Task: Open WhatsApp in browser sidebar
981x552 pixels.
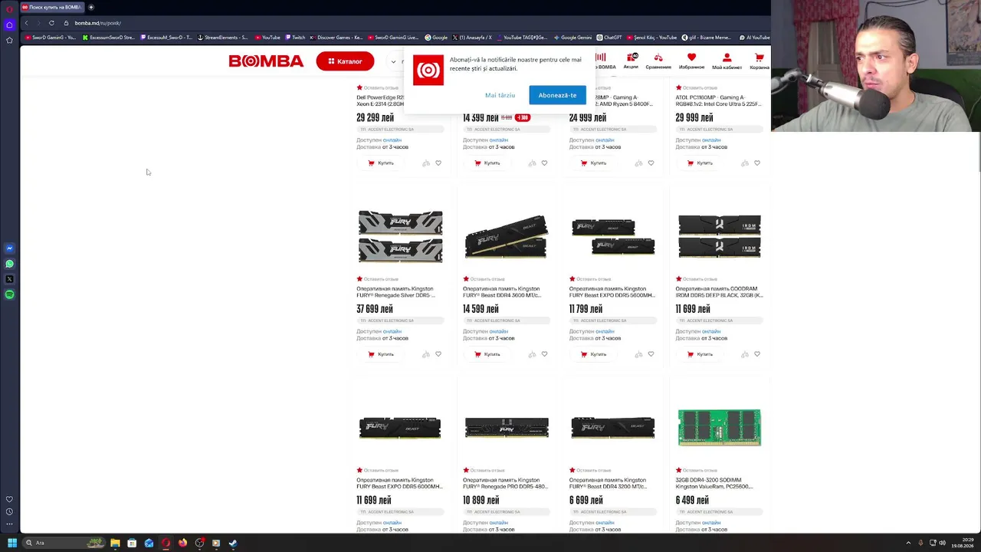Action: [x=9, y=264]
